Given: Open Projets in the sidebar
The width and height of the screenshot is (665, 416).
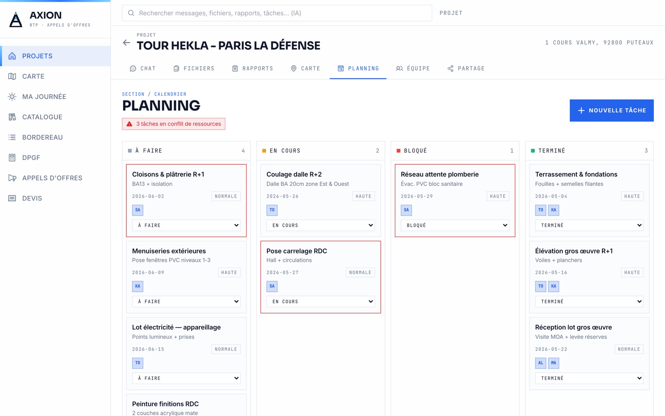Looking at the screenshot, I should coord(55,56).
